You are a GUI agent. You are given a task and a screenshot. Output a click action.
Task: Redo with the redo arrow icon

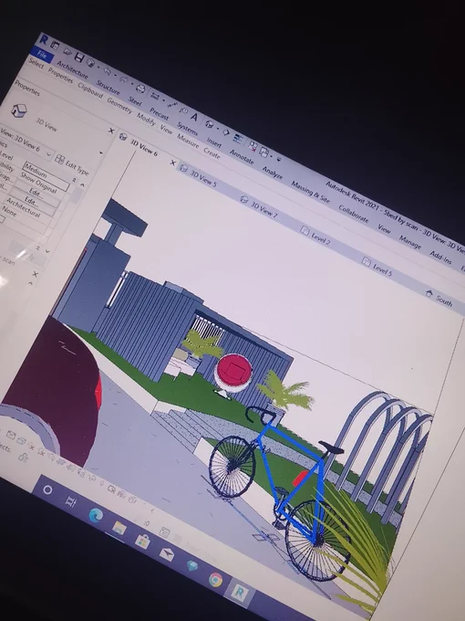click(124, 79)
